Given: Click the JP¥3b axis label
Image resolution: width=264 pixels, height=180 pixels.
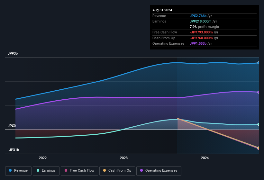Looking at the screenshot, I should tap(13, 53).
